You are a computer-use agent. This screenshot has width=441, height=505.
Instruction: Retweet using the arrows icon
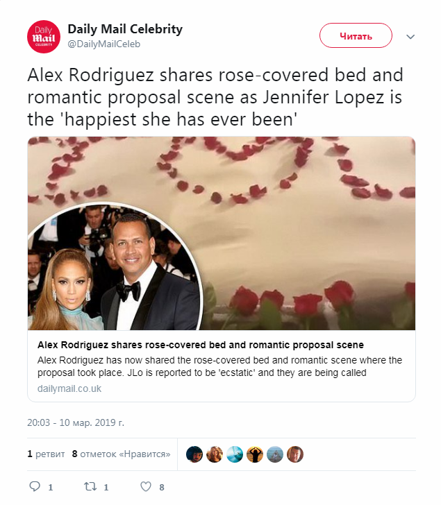pyautogui.click(x=90, y=487)
